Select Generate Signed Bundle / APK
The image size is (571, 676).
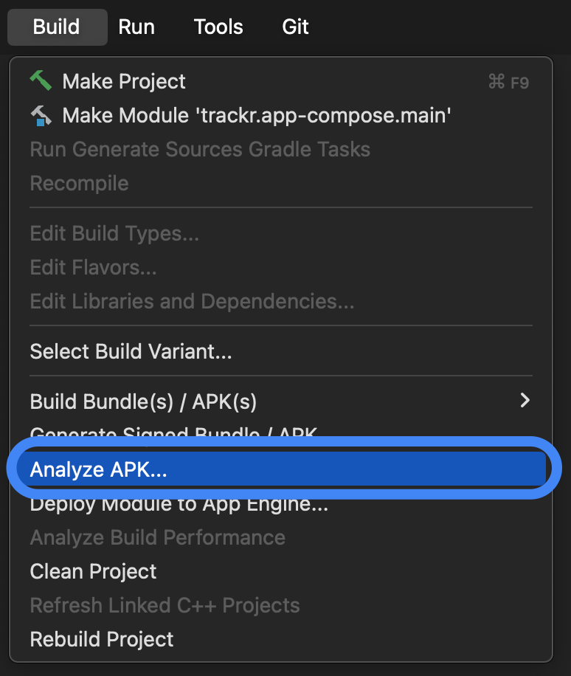tap(174, 433)
